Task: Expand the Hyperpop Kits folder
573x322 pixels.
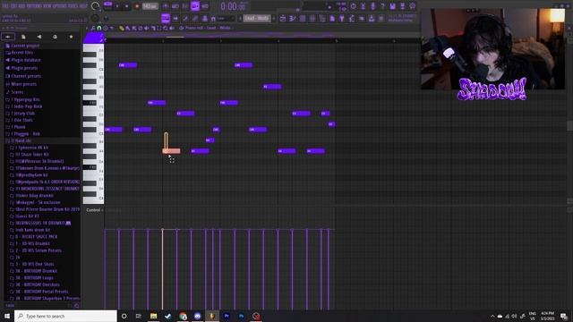Action: tap(25, 99)
